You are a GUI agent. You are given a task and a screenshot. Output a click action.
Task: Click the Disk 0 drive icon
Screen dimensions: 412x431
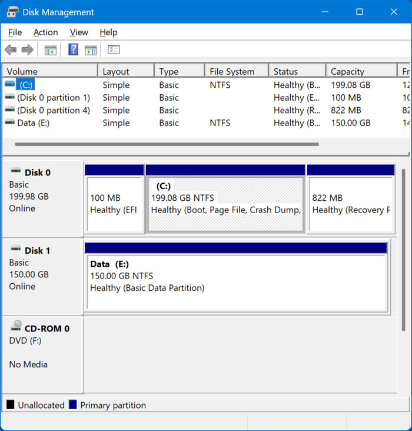tap(16, 170)
